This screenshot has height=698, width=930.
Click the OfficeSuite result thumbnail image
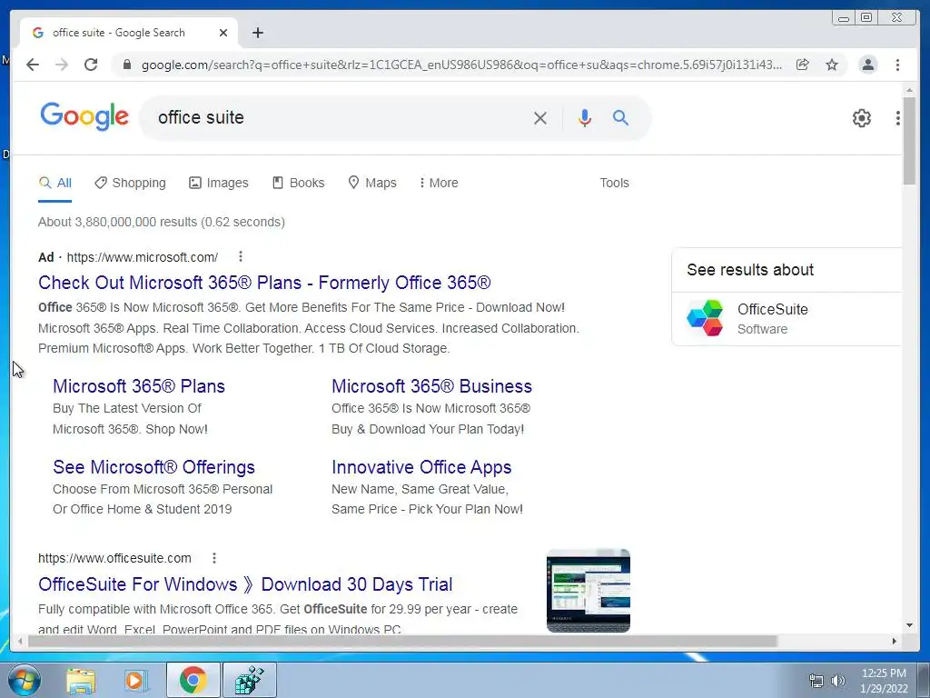(x=588, y=591)
